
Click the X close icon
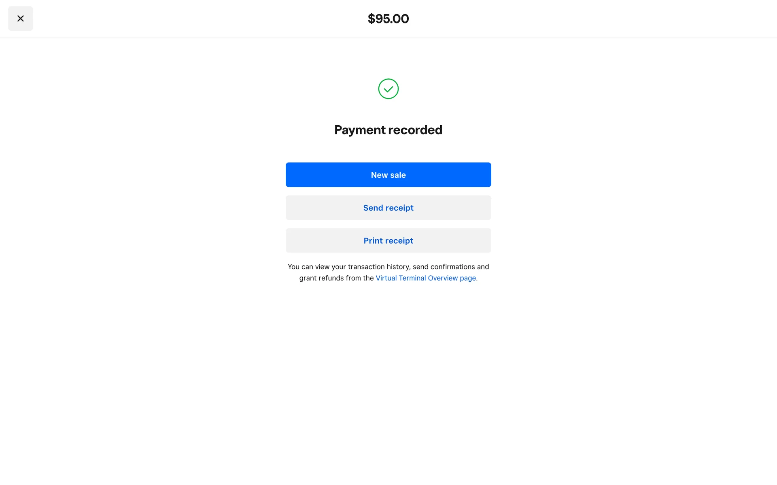(20, 19)
